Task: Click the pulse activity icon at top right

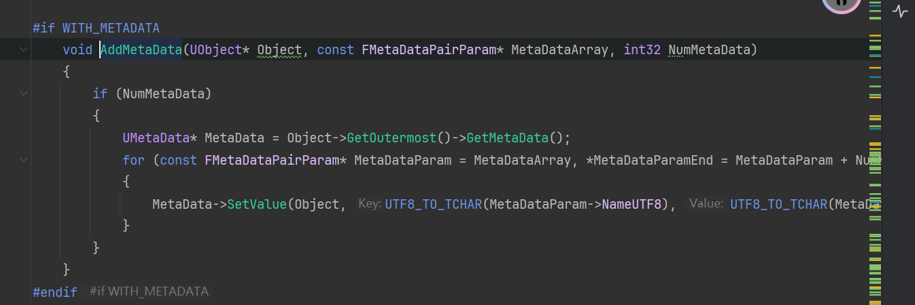Action: pos(899,12)
